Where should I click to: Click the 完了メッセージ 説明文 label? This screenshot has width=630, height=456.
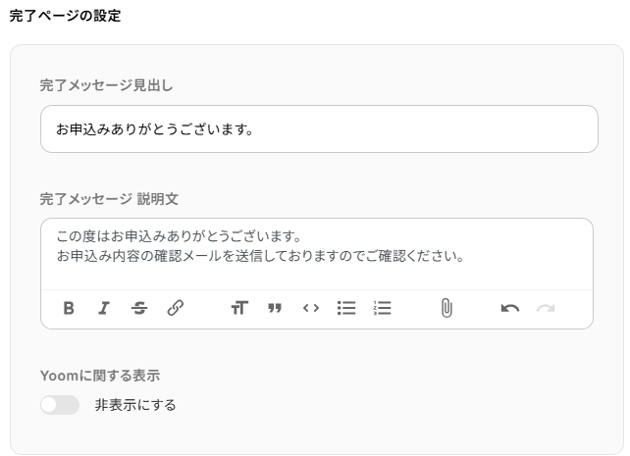109,199
